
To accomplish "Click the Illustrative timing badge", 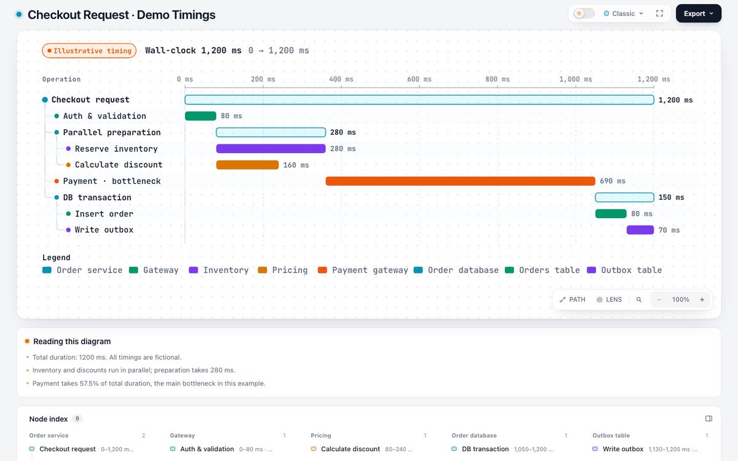I will (89, 51).
